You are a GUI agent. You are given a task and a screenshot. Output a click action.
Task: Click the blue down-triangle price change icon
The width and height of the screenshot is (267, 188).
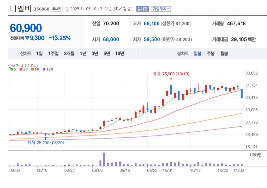pyautogui.click(x=27, y=38)
